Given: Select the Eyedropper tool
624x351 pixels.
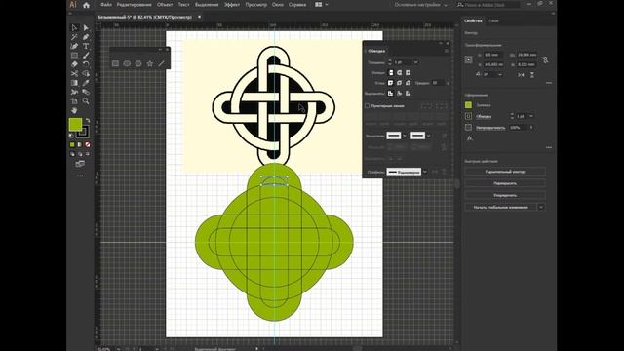Looking at the screenshot, I should [x=86, y=83].
